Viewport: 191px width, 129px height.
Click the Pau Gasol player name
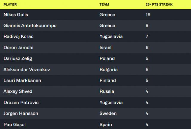[15, 125]
